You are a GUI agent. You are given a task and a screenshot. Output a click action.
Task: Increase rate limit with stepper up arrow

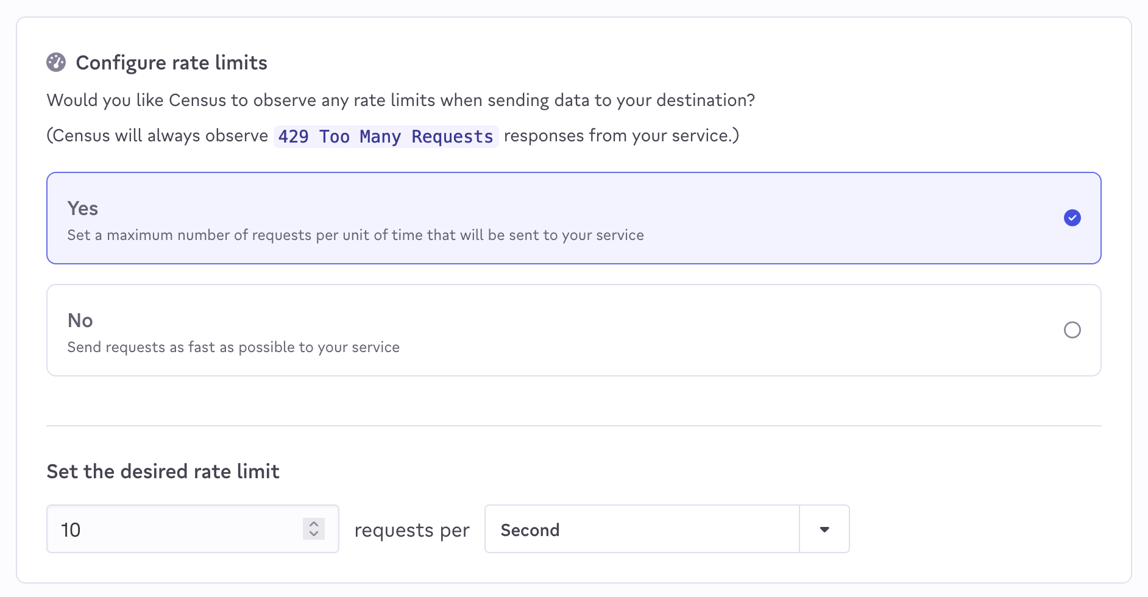pyautogui.click(x=314, y=524)
